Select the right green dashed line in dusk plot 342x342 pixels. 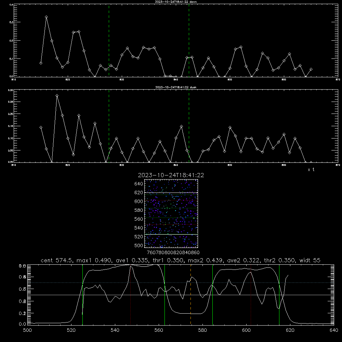click(189, 126)
